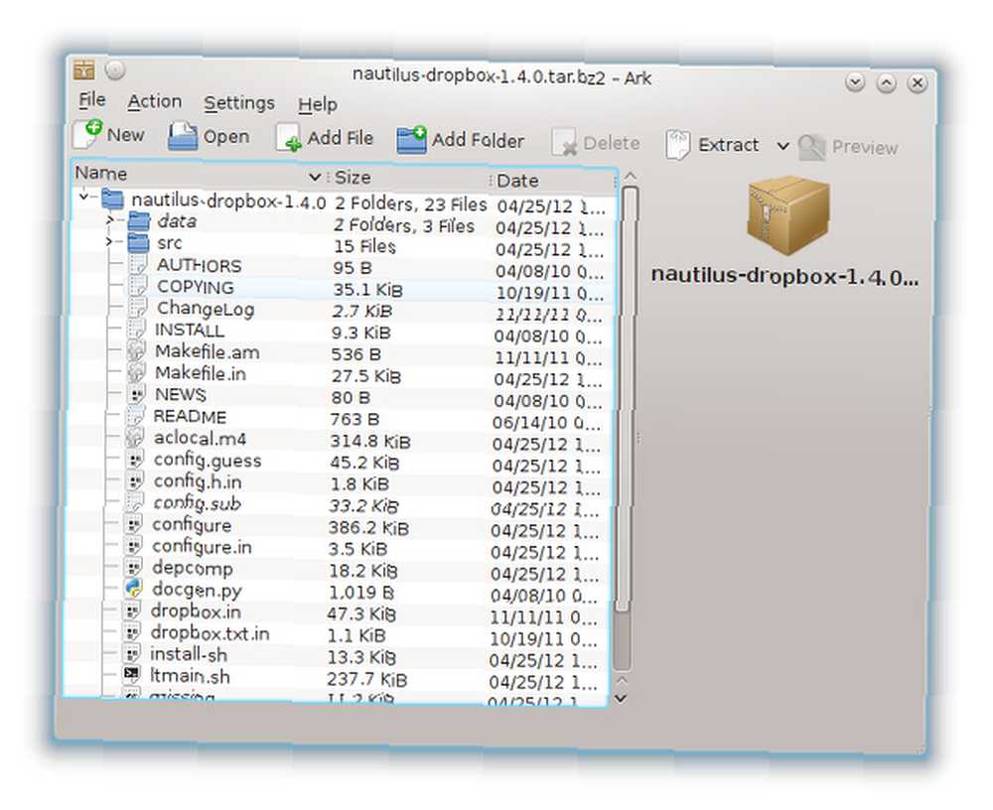
Task: Click the 237.7 KiB size of ltmain.sh
Action: click(x=366, y=680)
